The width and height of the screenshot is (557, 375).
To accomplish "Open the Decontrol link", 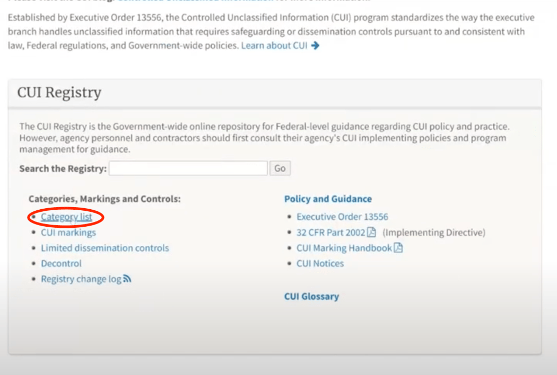I will click(x=62, y=263).
